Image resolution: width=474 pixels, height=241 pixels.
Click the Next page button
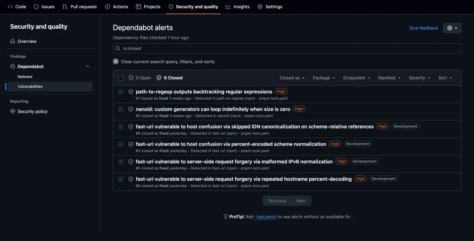tap(301, 201)
